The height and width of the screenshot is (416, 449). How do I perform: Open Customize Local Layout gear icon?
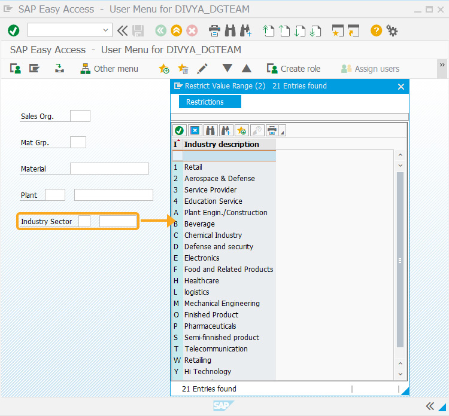pos(392,30)
